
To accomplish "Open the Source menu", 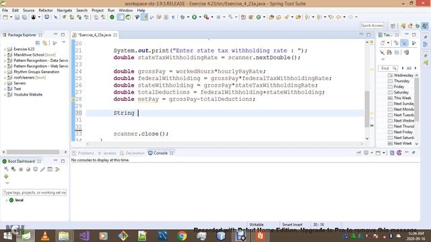I will click(28, 10).
